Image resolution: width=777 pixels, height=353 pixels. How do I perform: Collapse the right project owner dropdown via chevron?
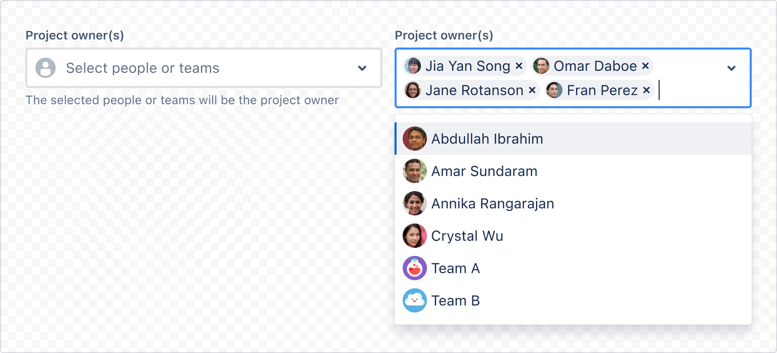coord(730,67)
